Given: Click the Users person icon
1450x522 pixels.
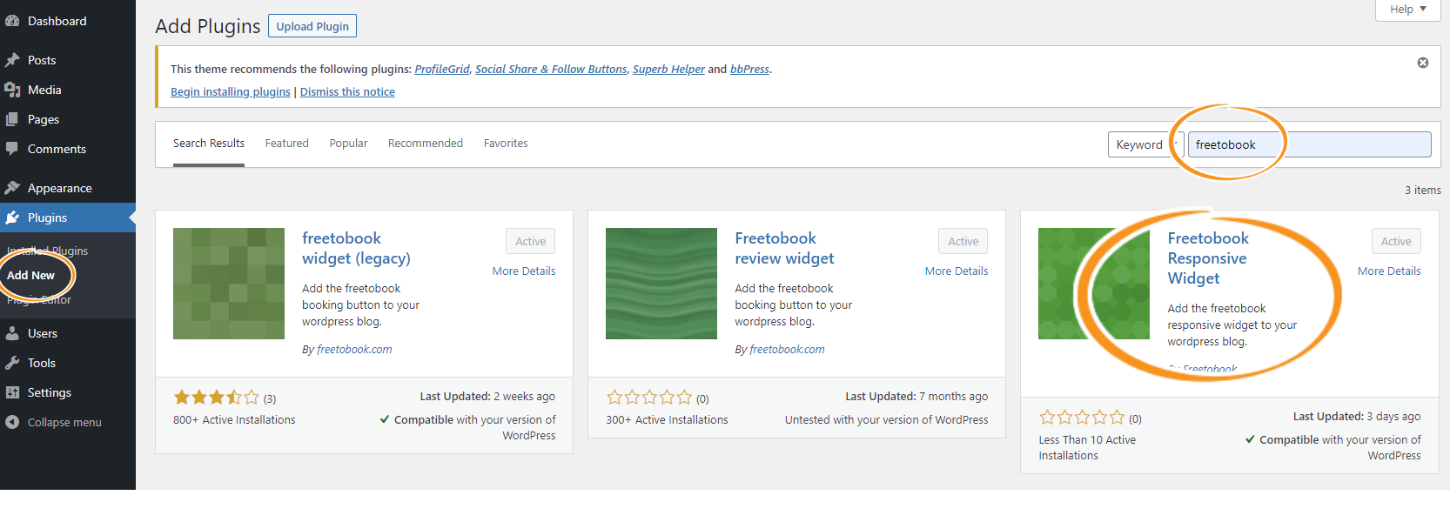Looking at the screenshot, I should pyautogui.click(x=12, y=333).
